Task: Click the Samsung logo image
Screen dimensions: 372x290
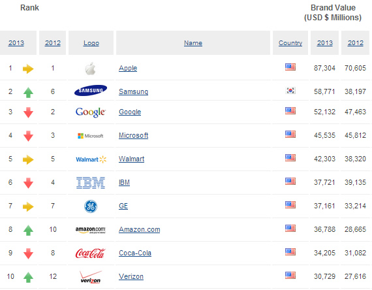Action: pos(91,90)
